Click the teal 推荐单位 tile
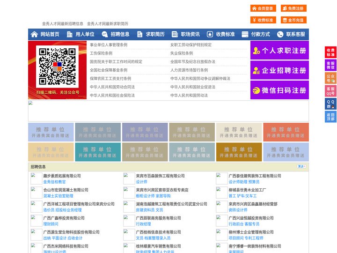Screen dimensions: 337x253 click(98, 152)
